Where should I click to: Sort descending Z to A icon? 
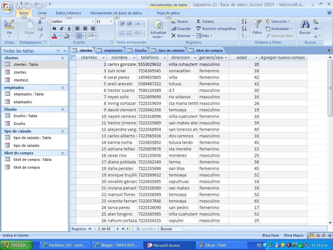(244, 29)
